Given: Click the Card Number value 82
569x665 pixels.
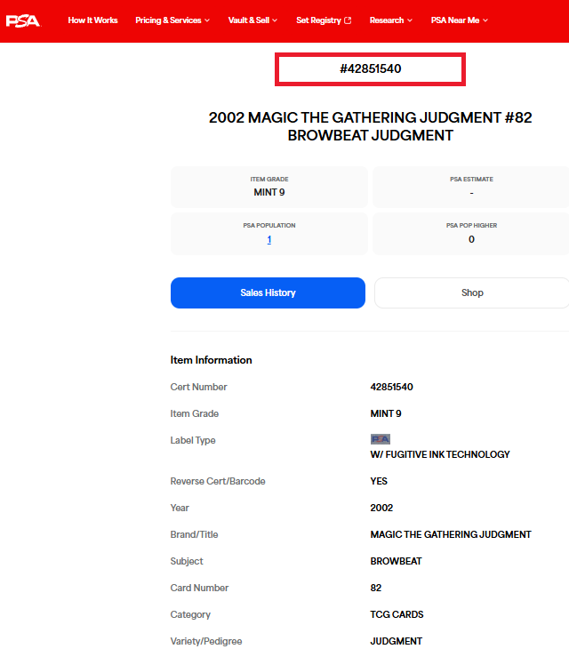Looking at the screenshot, I should click(x=376, y=589).
